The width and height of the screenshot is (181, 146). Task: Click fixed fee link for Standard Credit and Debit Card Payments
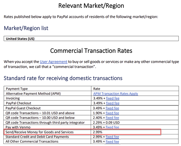click(x=112, y=137)
